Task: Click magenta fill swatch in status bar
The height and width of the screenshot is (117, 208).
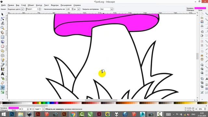Action: [14, 108]
